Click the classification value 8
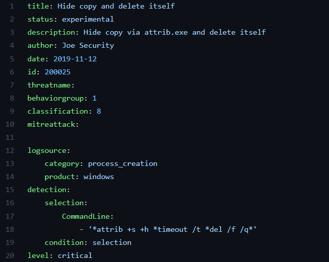 [x=99, y=111]
